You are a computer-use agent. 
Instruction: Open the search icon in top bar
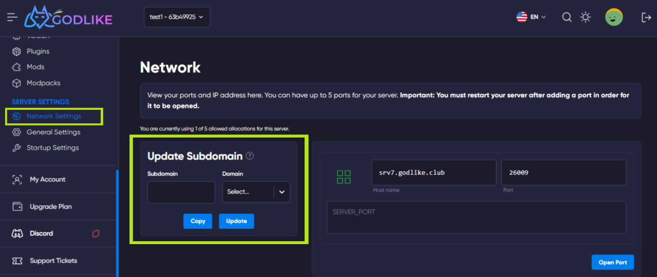pos(567,17)
